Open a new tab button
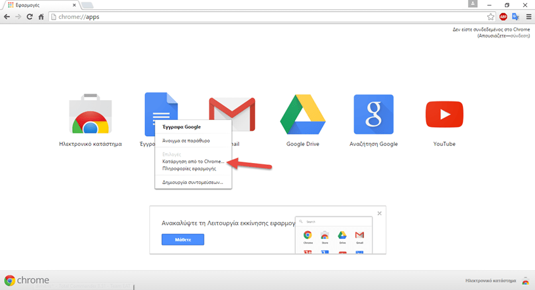 tap(87, 5)
